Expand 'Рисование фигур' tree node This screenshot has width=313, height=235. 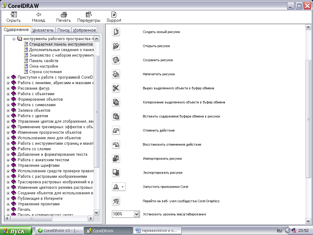[x=8, y=88]
